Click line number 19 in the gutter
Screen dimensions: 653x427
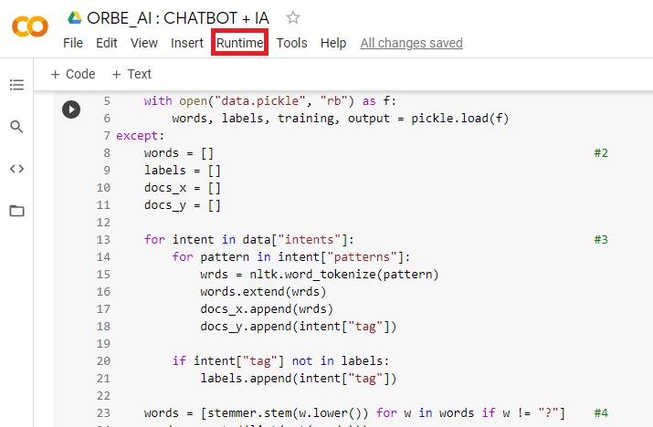pyautogui.click(x=103, y=344)
